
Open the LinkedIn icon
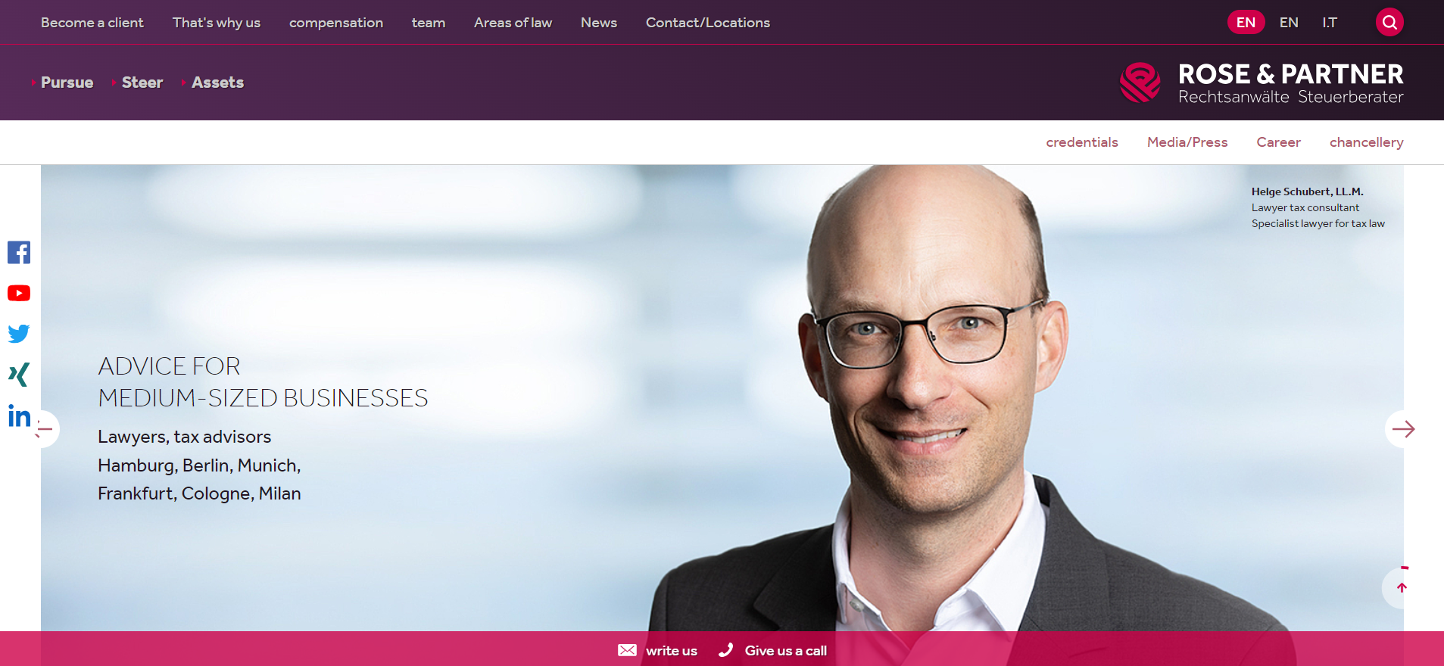coord(19,415)
